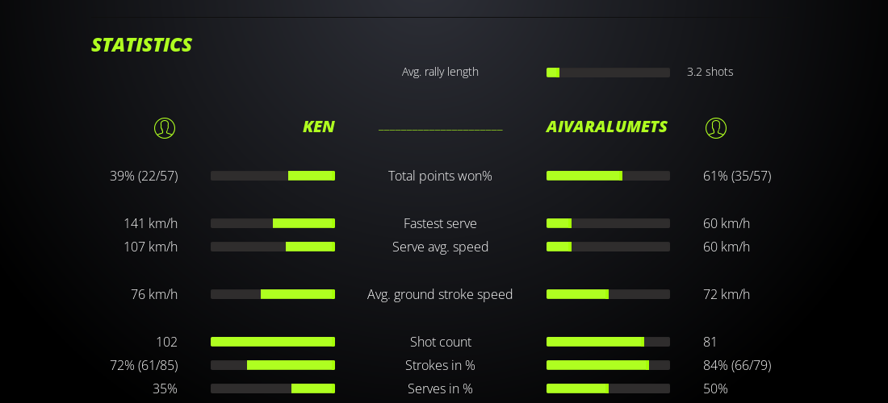888x403 pixels.
Task: Select the KEN player name
Action: [318, 127]
